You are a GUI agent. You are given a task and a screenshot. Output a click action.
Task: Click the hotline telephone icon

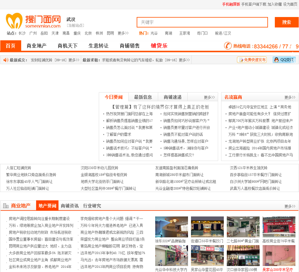click(228, 46)
